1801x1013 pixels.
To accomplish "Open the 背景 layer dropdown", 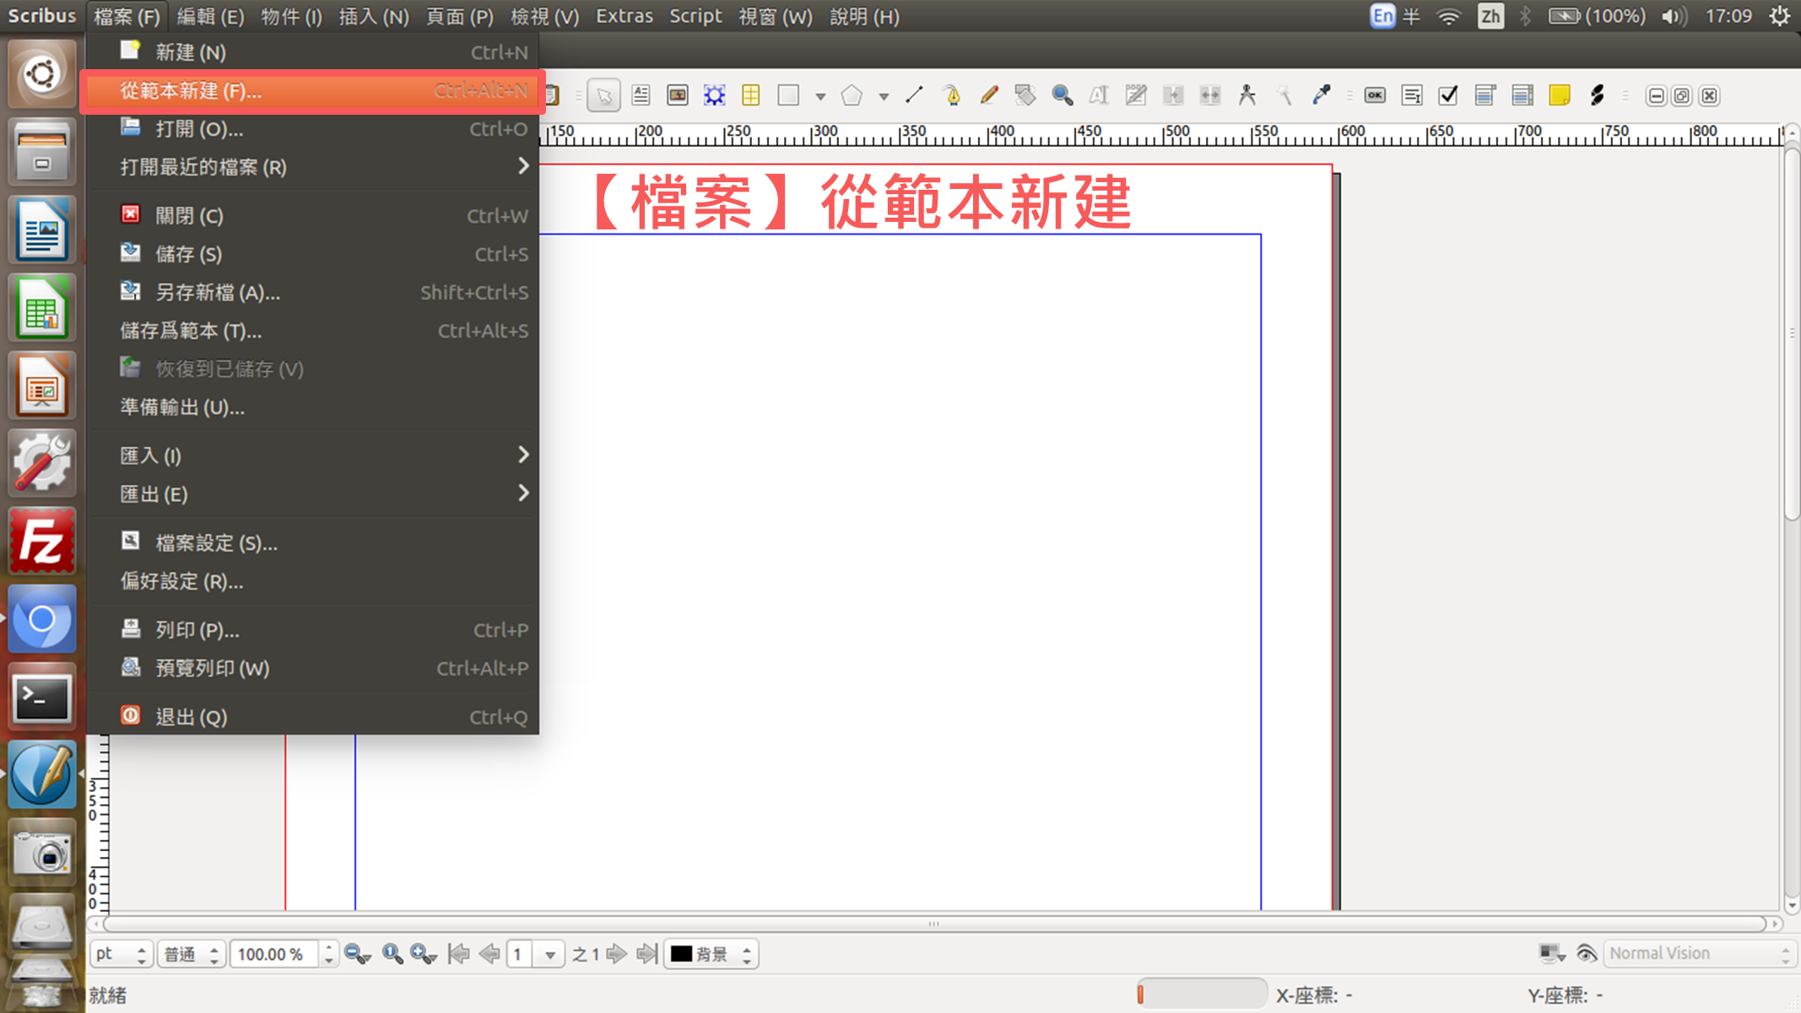I will [x=711, y=954].
